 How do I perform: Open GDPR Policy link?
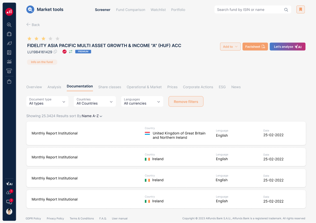(x=33, y=218)
